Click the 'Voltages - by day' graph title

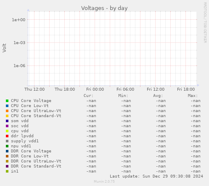[x=104, y=8]
